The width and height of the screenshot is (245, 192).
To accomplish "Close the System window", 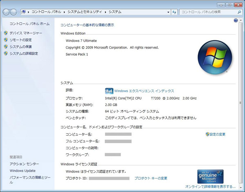I will coord(238,5).
